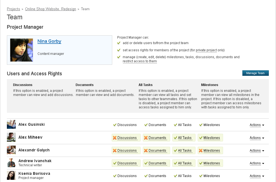Click the orange X icon on Alex Miheev's Documents

click(146, 138)
